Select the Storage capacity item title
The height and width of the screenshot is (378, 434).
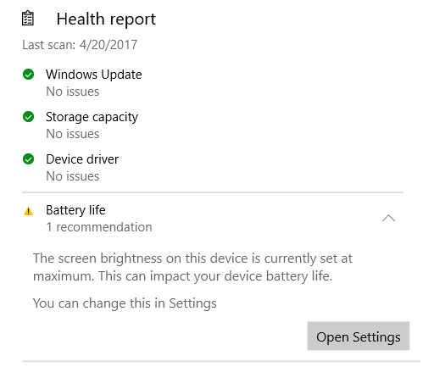92,117
